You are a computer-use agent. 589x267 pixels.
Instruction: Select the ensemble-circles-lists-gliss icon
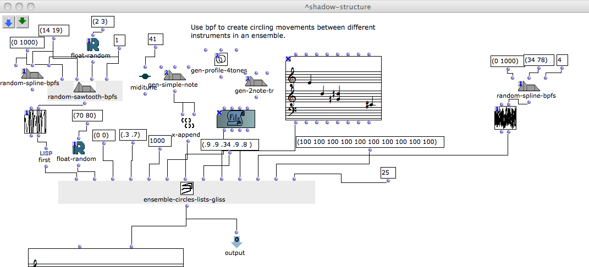pyautogui.click(x=186, y=189)
